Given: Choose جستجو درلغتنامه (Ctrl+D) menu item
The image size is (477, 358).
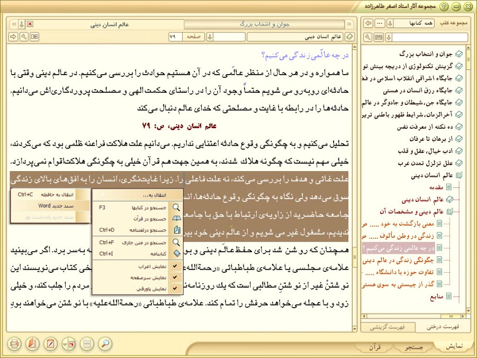Looking at the screenshot, I should pos(138,230).
